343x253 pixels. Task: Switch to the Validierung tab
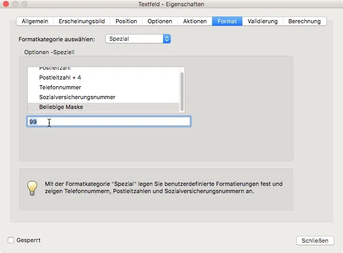point(263,21)
